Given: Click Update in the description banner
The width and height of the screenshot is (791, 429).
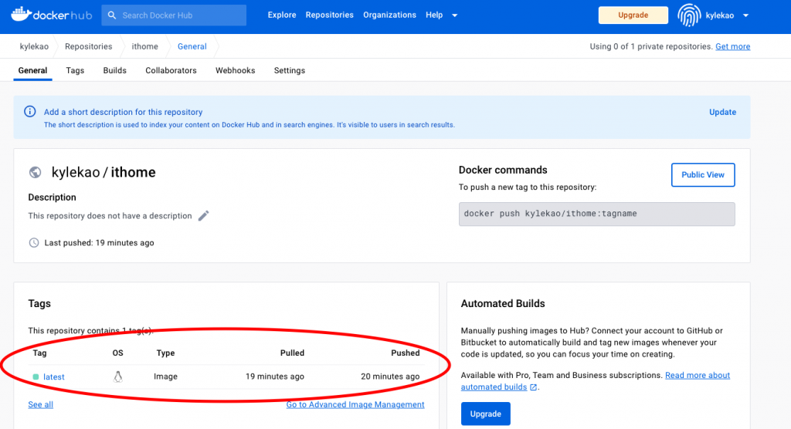Looking at the screenshot, I should 722,112.
